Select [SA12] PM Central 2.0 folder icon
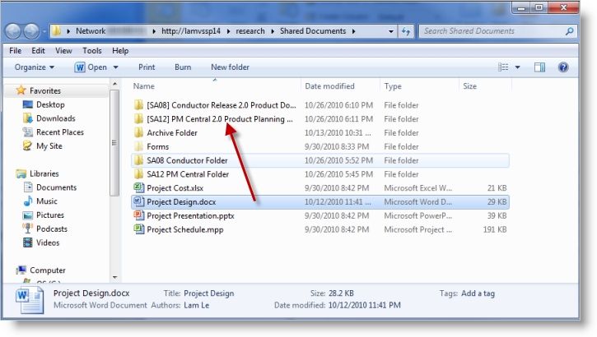 (x=138, y=119)
